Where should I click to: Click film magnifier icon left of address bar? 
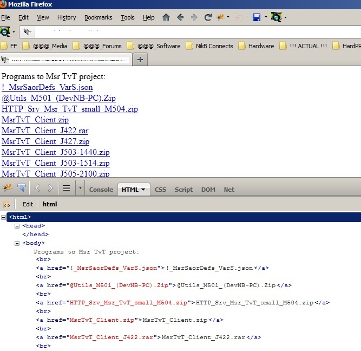click(x=5, y=31)
